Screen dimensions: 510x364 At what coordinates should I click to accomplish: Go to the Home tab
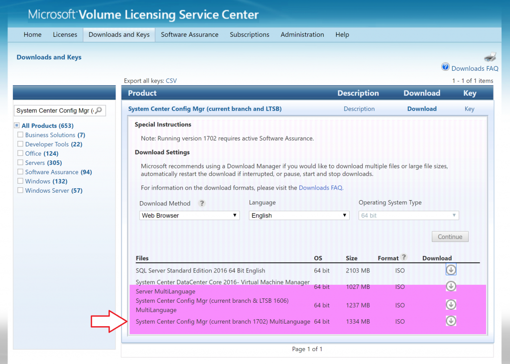[32, 34]
